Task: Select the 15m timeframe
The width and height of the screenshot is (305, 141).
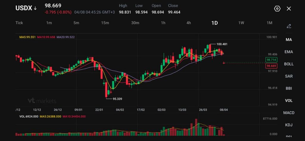Action: (x=105, y=23)
